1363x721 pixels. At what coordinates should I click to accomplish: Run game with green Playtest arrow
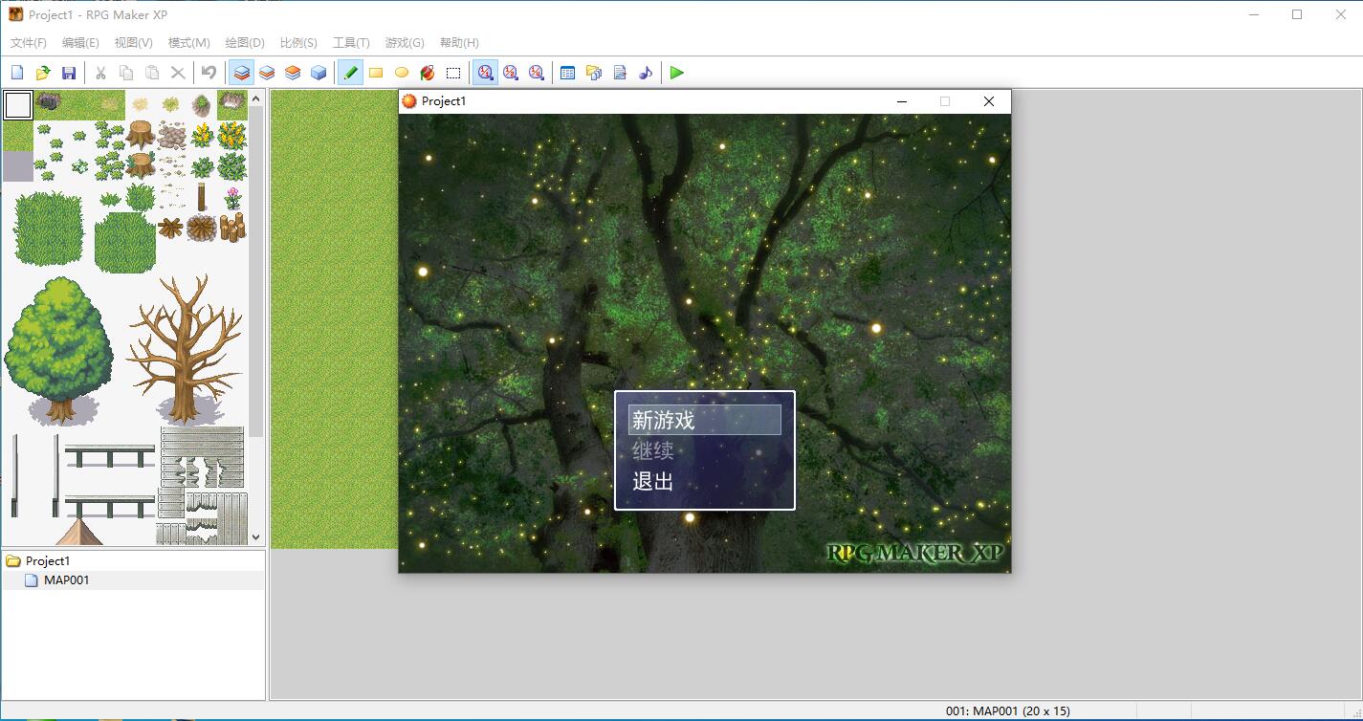point(677,73)
